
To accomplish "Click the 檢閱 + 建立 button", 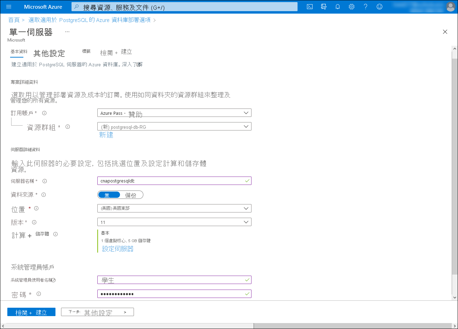I will tap(31, 312).
